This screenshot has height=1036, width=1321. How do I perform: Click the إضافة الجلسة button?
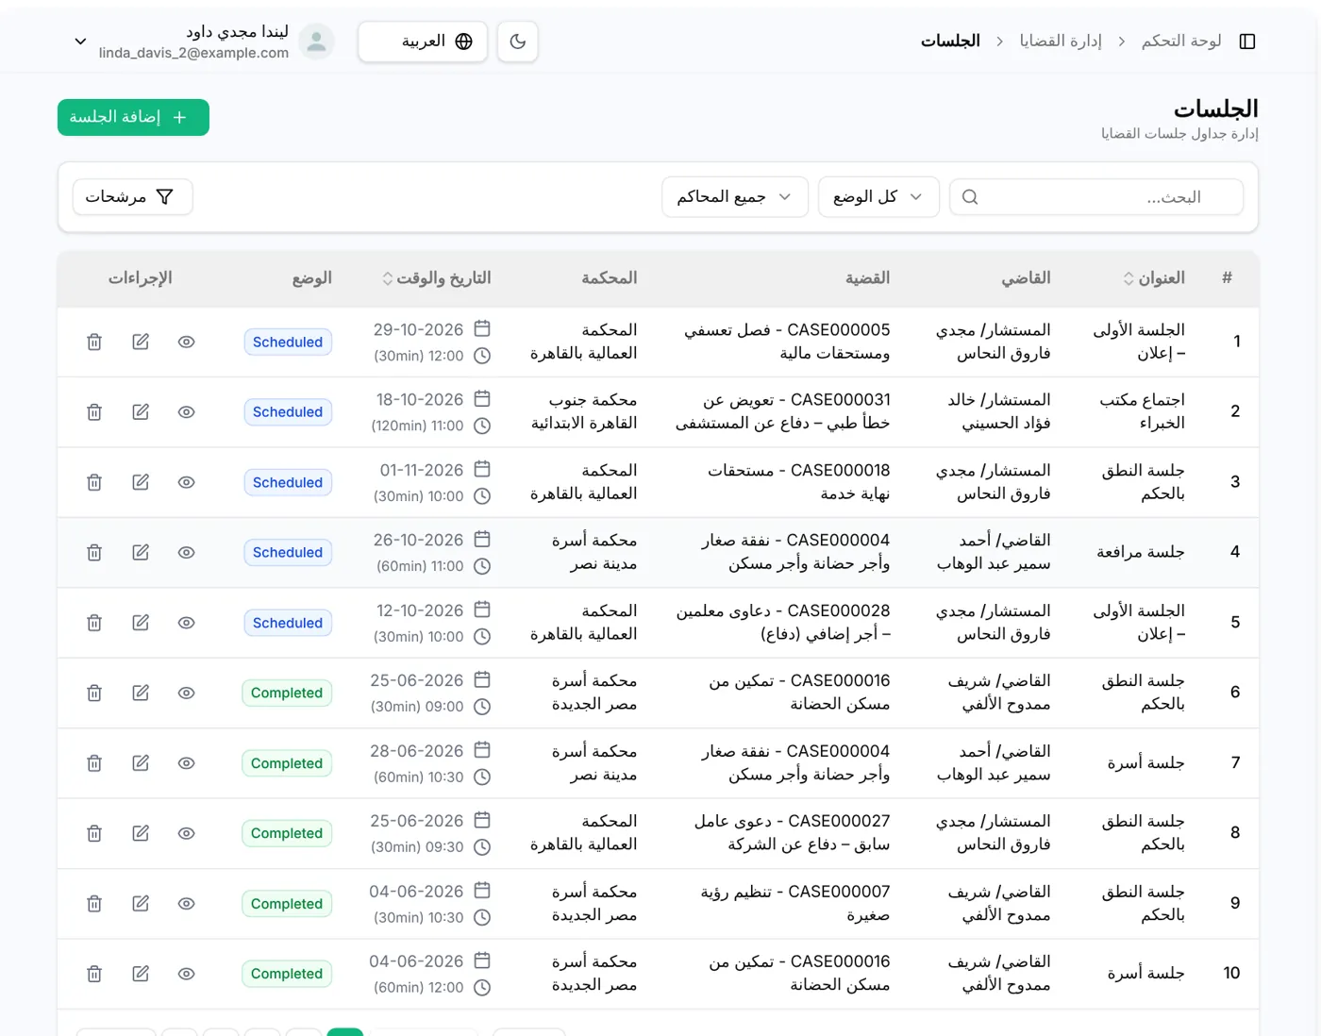tap(133, 117)
